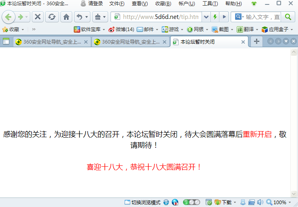Click the green magnifier search button
This screenshot has width=298, height=207.
coord(288,17)
